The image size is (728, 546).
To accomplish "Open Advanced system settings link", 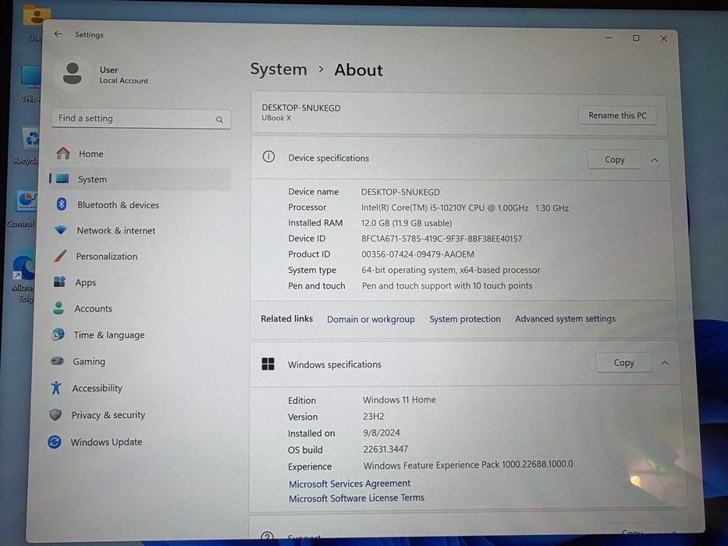I will pos(565,318).
